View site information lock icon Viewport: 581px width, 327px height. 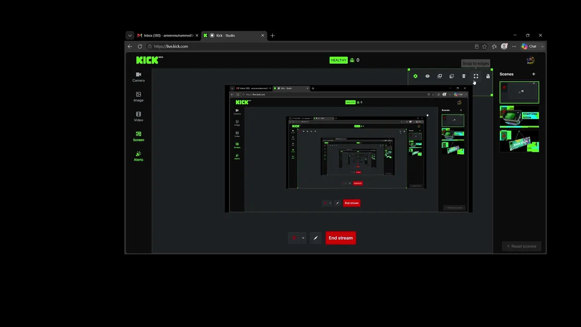(150, 46)
